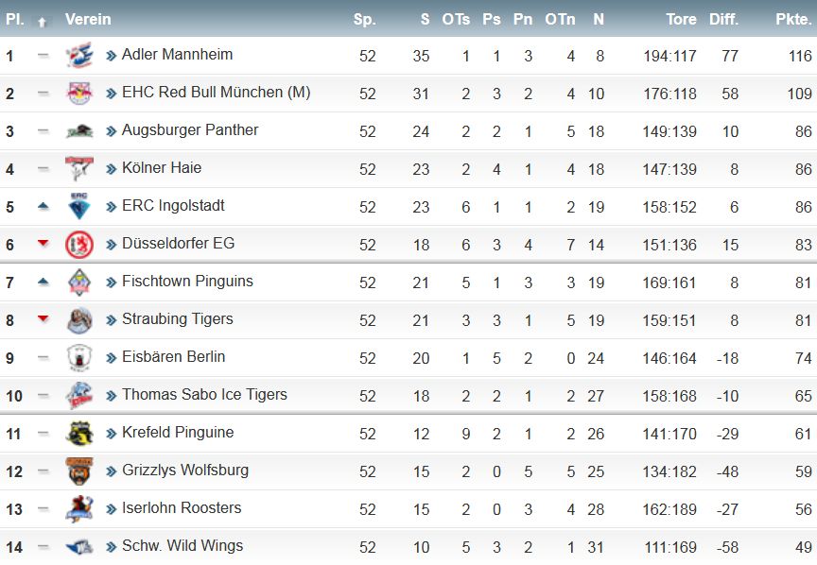Click the Grizzlys Wolfsburg bear logo
Viewport: 817px width, 565px height.
point(79,471)
